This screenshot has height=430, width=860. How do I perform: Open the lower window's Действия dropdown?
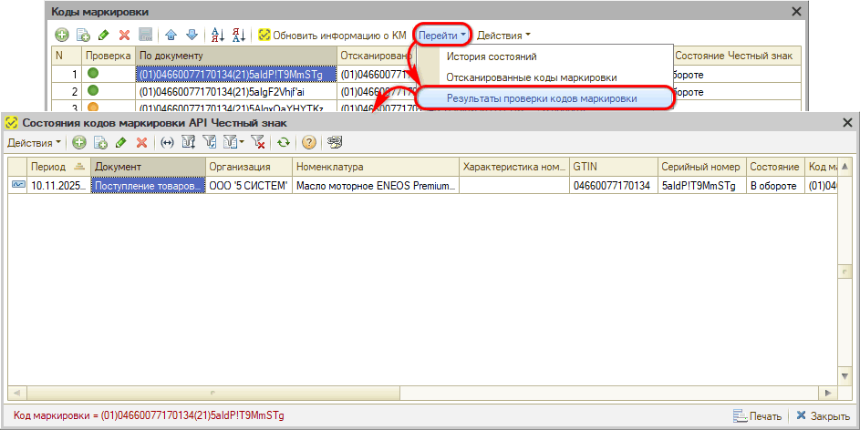(x=35, y=143)
